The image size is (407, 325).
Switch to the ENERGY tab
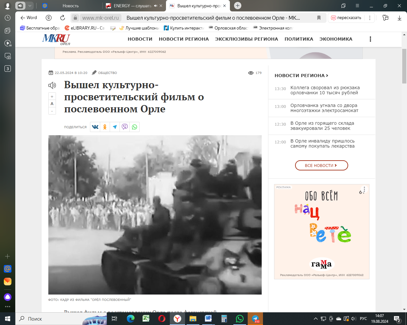coord(132,6)
